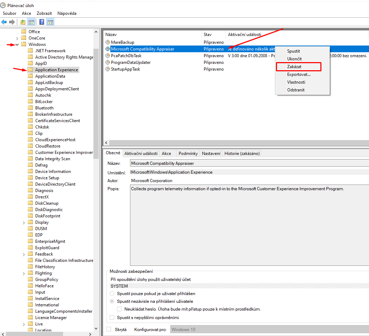
Task: Click the Office folder icon
Action: tap(24, 31)
